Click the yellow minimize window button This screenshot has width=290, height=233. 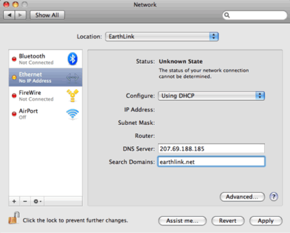pos(16,4)
